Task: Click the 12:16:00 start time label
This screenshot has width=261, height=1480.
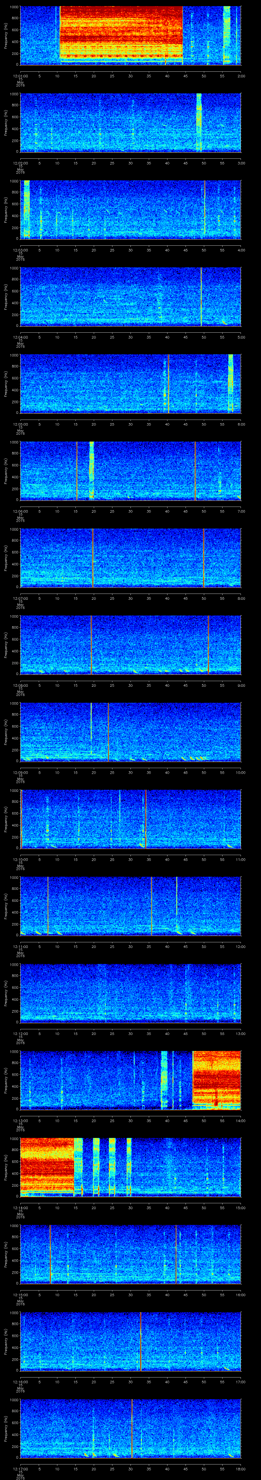Action: coord(21,1381)
